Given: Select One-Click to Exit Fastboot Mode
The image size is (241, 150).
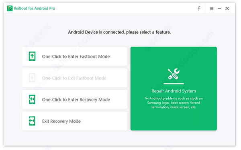Looking at the screenshot, I should tap(75, 78).
